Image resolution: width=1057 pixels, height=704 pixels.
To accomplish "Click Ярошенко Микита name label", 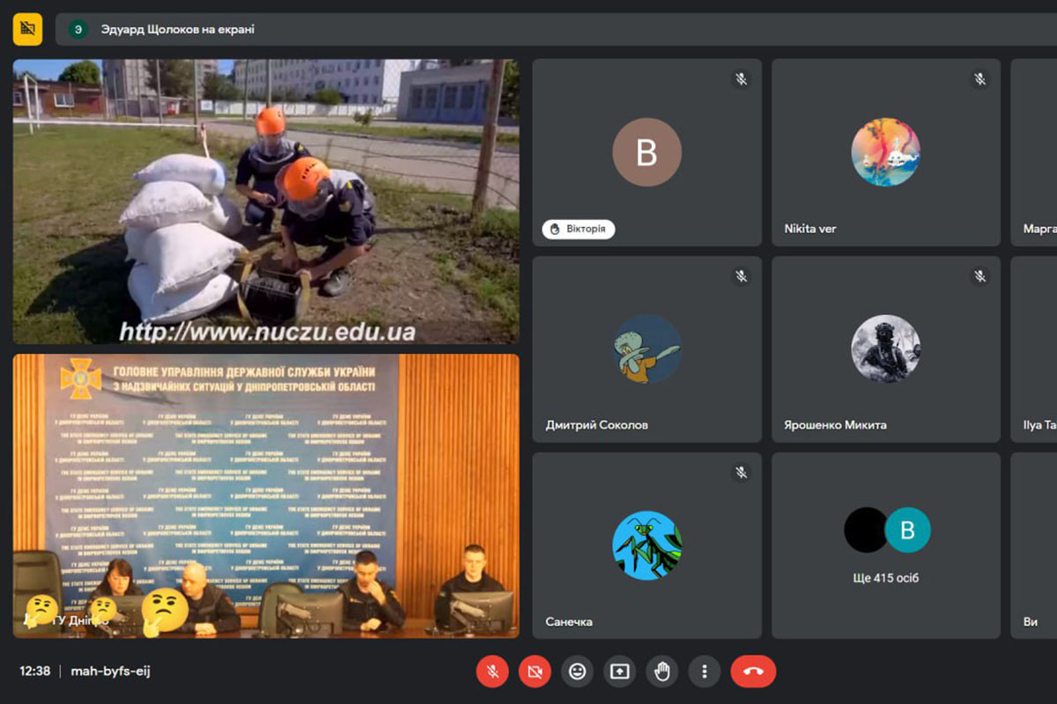I will point(835,425).
